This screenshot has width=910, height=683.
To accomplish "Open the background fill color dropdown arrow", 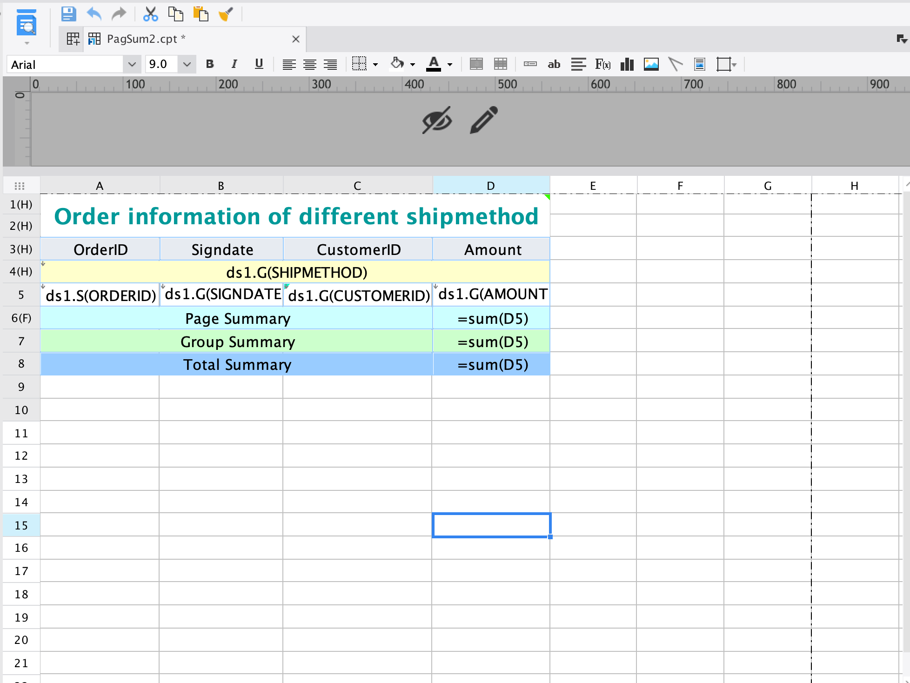I will [x=413, y=65].
